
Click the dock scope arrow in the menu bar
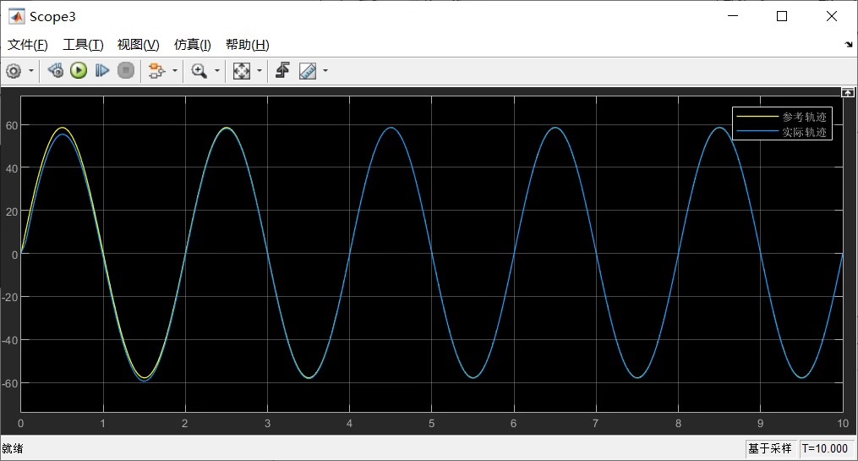(x=849, y=45)
